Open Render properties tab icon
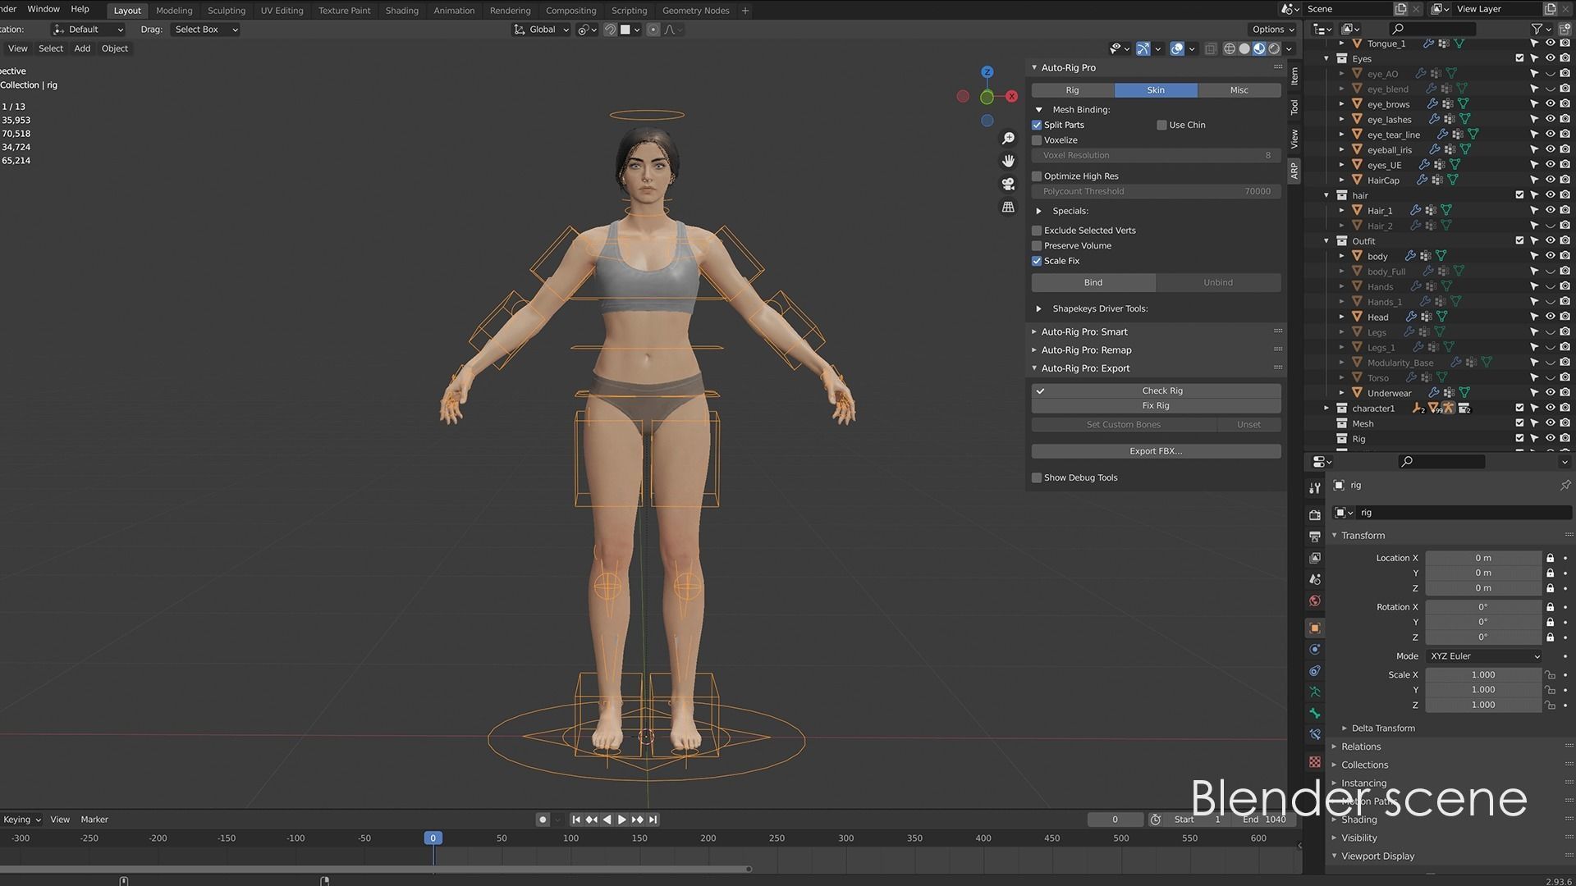The width and height of the screenshot is (1576, 886). 1314,515
